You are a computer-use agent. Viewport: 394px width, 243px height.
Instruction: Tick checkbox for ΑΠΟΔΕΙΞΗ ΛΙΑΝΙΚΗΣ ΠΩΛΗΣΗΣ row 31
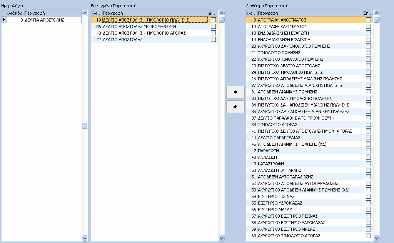click(x=368, y=92)
